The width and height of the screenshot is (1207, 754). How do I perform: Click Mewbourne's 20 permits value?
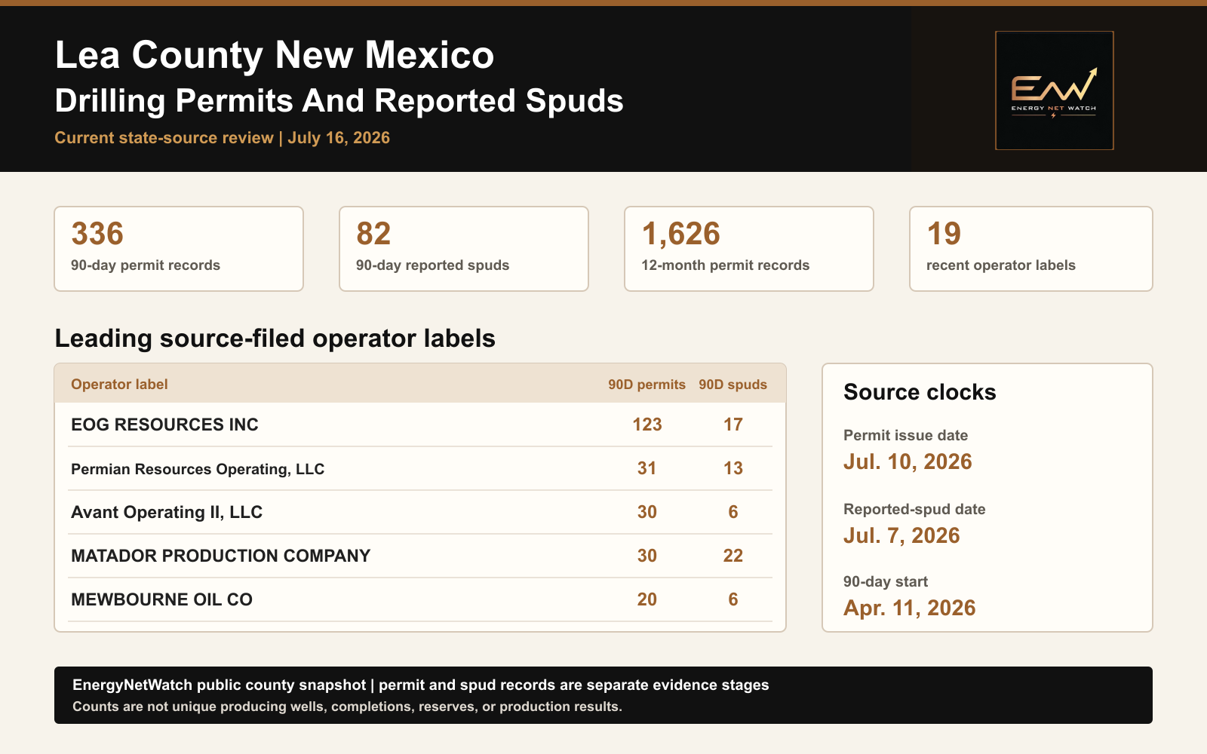point(647,599)
